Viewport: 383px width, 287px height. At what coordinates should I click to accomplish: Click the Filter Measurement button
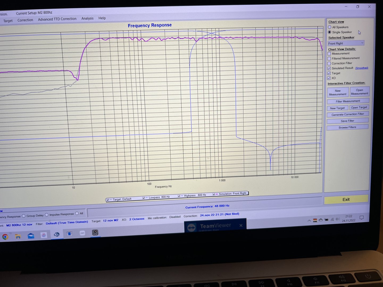point(348,101)
